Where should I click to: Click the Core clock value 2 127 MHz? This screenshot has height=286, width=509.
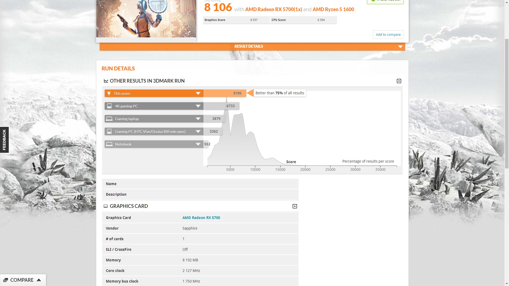pyautogui.click(x=191, y=271)
